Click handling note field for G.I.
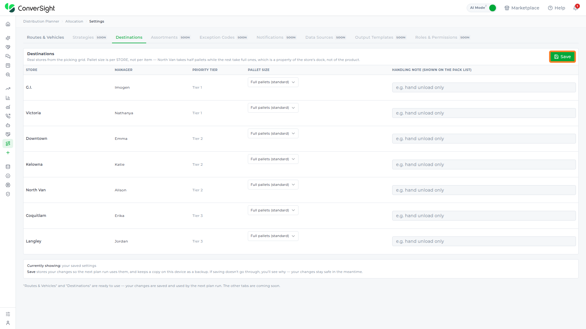 [484, 87]
